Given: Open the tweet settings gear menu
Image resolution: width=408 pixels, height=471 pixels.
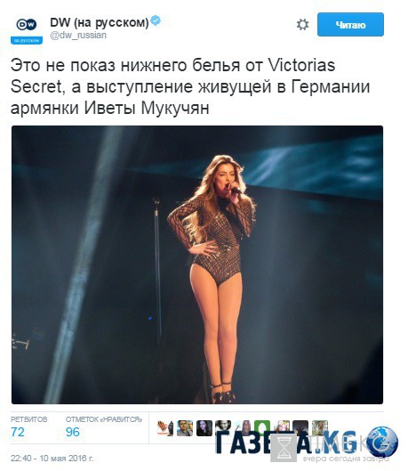Looking at the screenshot, I should [x=302, y=25].
